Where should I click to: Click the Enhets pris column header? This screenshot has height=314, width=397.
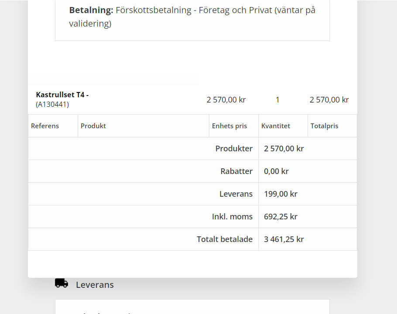pyautogui.click(x=229, y=126)
